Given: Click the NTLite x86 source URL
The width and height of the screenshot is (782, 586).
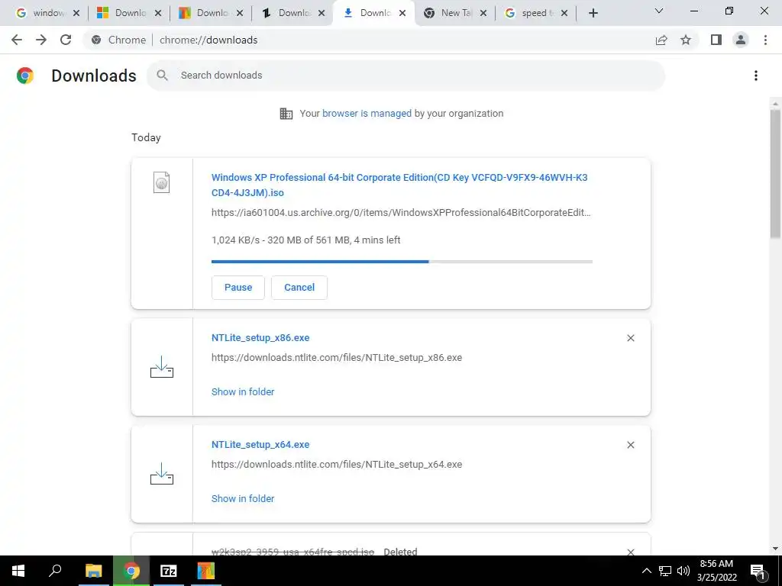Looking at the screenshot, I should [x=337, y=358].
